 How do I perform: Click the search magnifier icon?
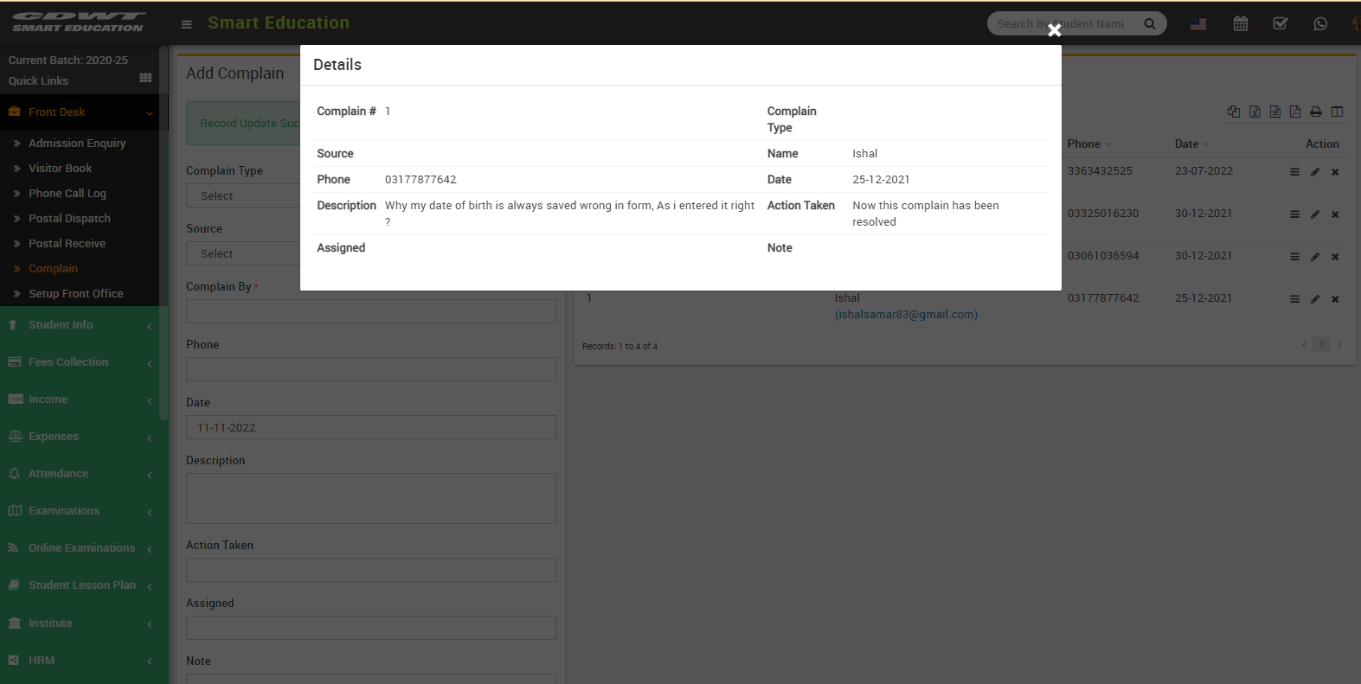pos(1150,23)
